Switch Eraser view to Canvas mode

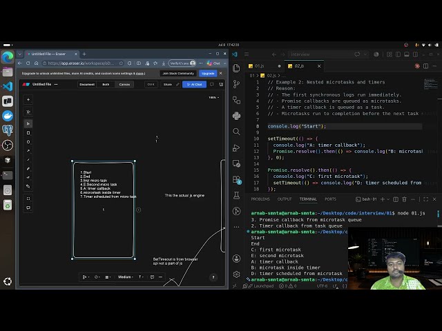[124, 84]
